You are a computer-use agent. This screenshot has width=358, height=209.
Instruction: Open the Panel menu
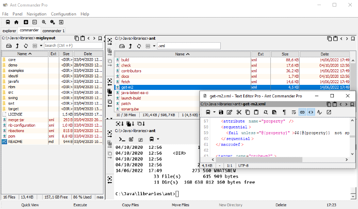(18, 14)
